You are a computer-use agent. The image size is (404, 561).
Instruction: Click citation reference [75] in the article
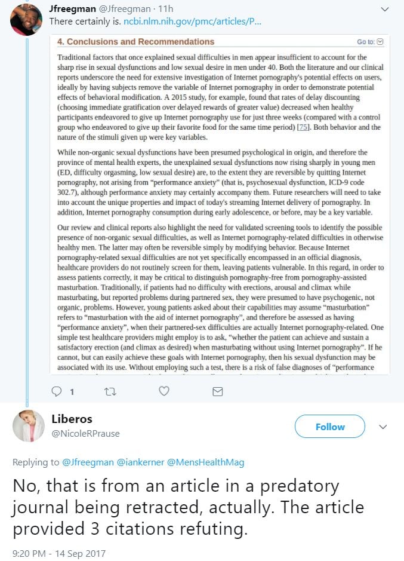303,127
